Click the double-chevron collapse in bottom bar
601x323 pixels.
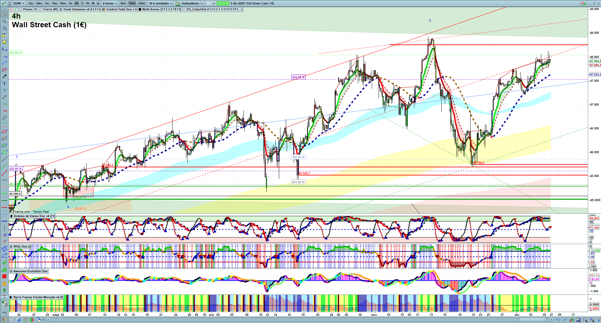point(44,320)
